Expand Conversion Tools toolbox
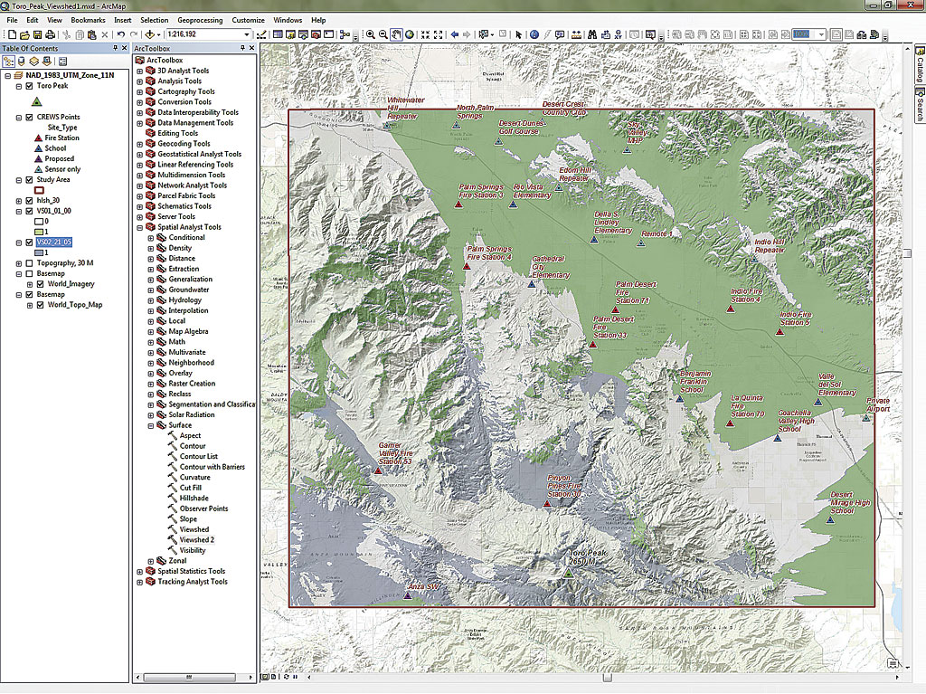The width and height of the screenshot is (926, 694). [x=140, y=102]
